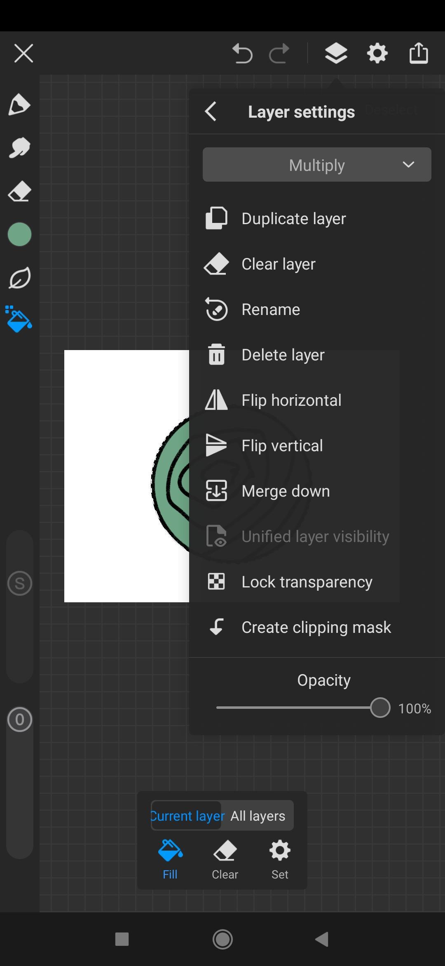Open the Multiply blend mode dropdown
Viewport: 445px width, 966px height.
tap(316, 165)
